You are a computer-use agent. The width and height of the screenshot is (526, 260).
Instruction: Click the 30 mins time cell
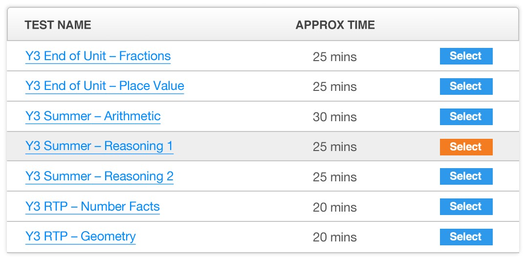click(335, 117)
